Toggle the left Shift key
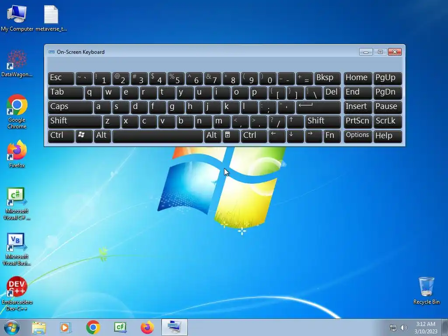 tap(75, 122)
